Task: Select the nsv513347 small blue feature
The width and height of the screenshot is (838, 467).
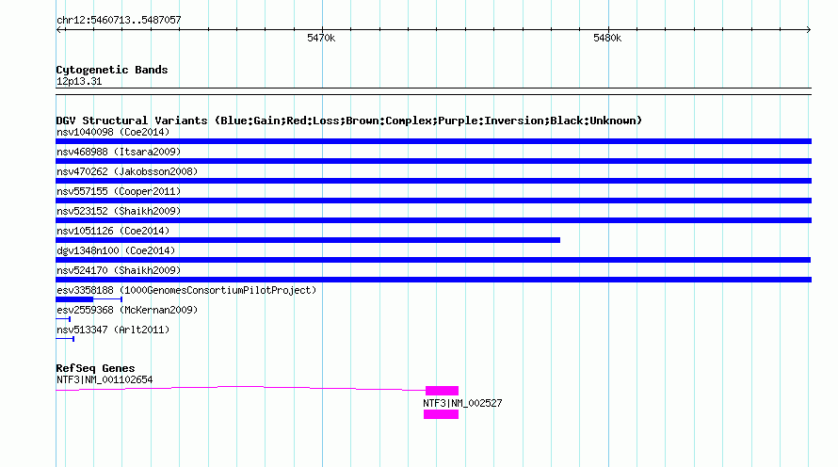Action: coord(65,339)
